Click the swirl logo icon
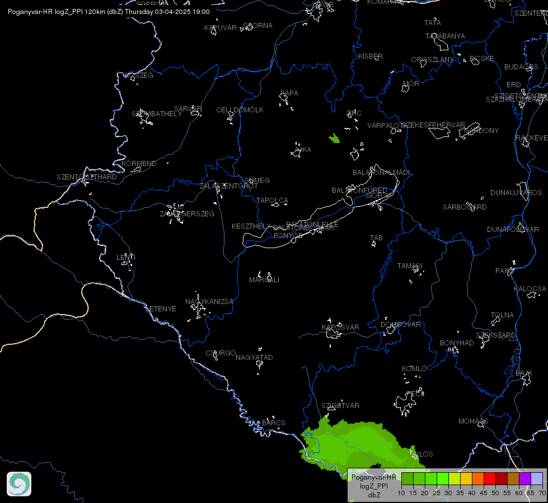Viewport: 548px width, 503px height. pyautogui.click(x=19, y=484)
